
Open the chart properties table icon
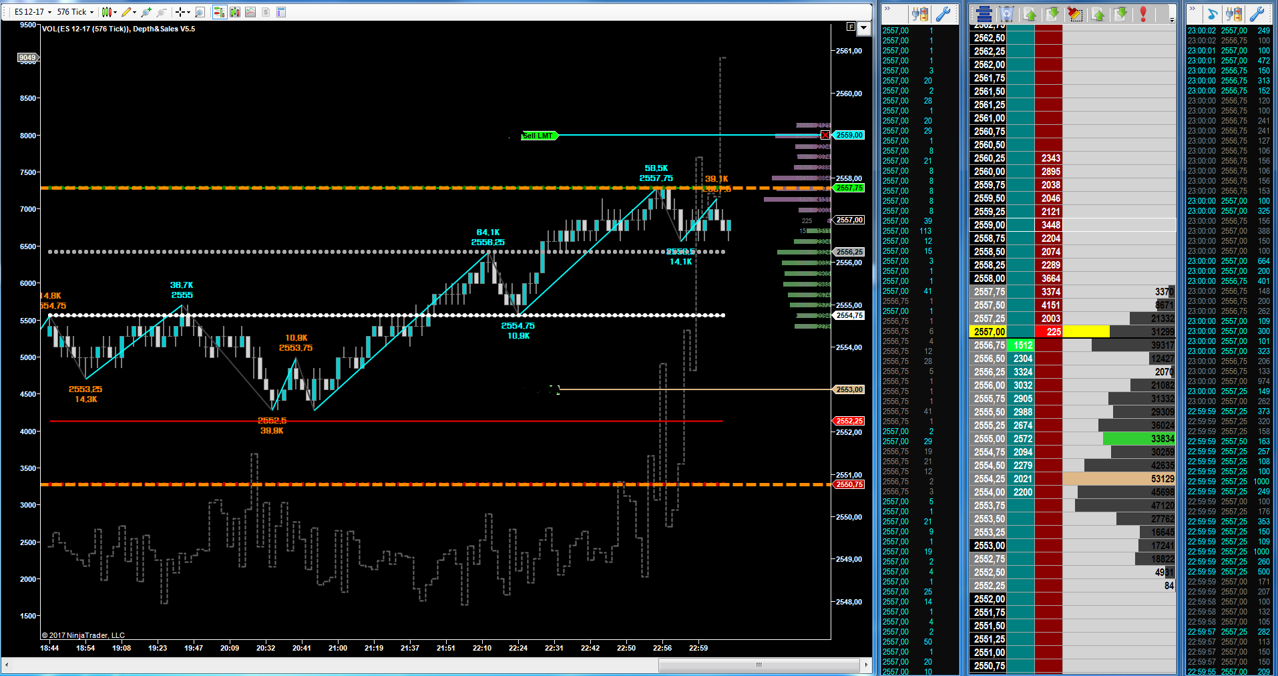pos(281,12)
